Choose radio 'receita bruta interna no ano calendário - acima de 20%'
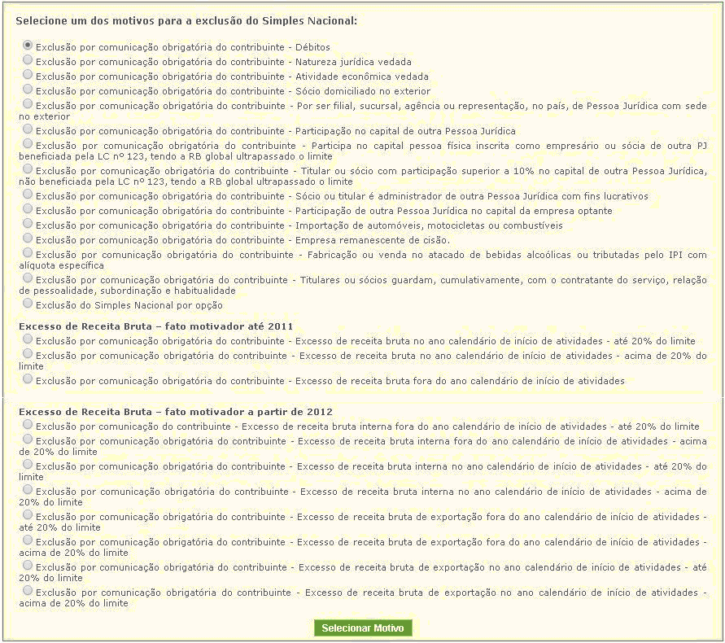 [x=28, y=489]
